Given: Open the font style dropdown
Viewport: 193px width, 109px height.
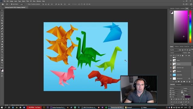Looking at the screenshot, I should pos(187,88).
